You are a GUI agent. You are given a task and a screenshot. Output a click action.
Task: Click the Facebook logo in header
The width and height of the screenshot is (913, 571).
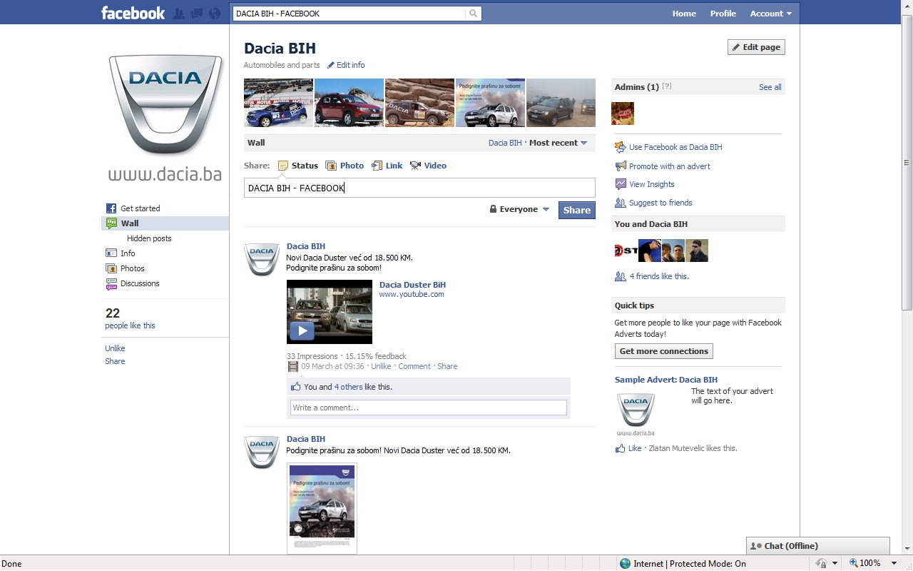click(133, 13)
